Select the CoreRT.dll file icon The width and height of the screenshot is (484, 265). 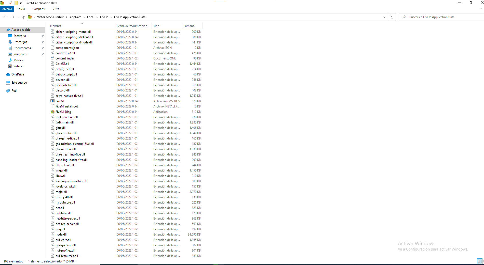52,64
